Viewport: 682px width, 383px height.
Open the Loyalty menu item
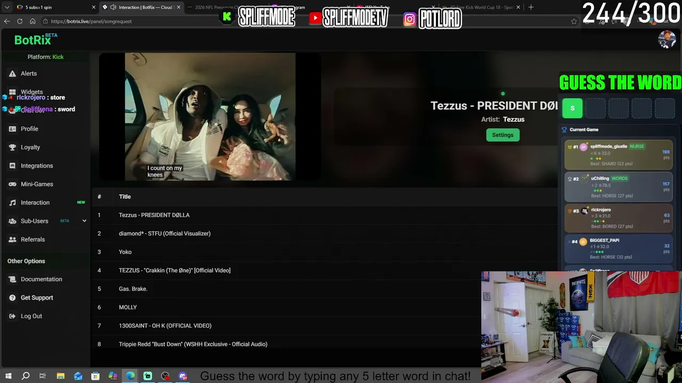pos(30,147)
